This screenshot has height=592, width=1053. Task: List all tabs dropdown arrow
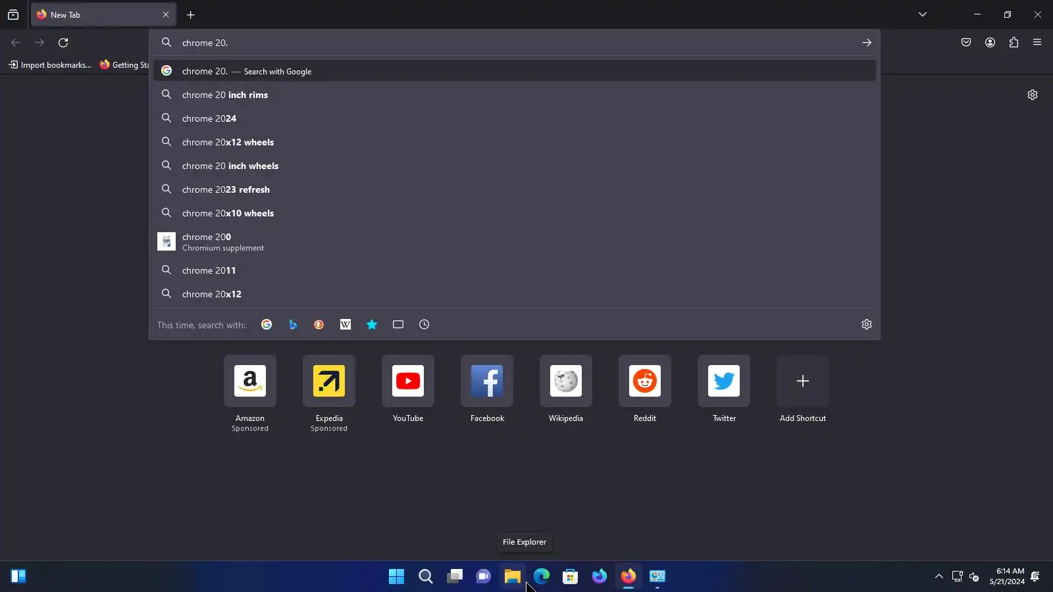[923, 14]
